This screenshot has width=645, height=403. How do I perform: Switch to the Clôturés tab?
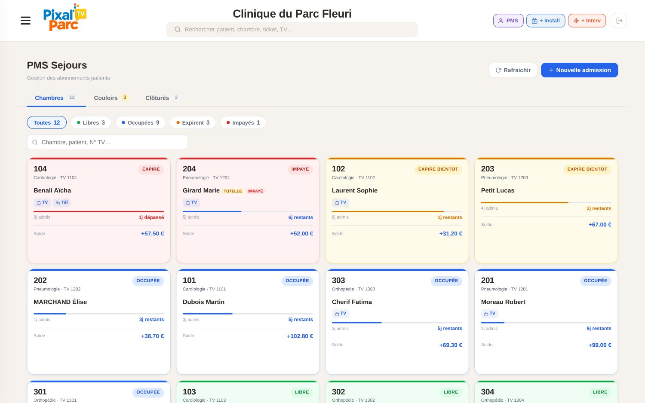[x=161, y=98]
